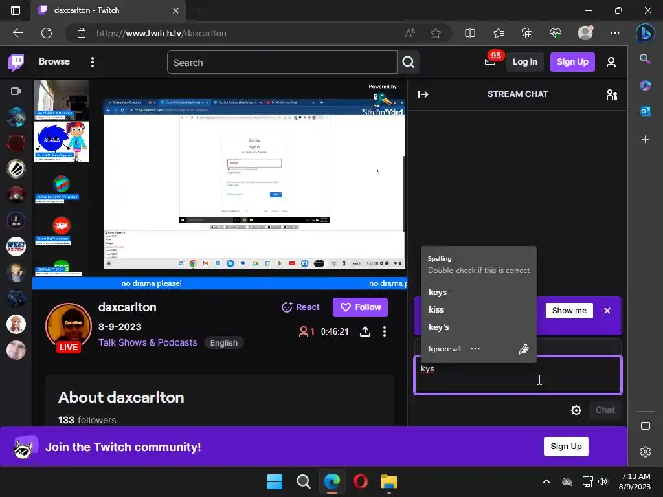The height and width of the screenshot is (497, 663).
Task: Toggle Read aloud in the address bar
Action: tap(409, 33)
